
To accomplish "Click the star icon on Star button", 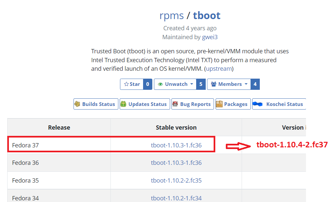I will click(x=126, y=84).
